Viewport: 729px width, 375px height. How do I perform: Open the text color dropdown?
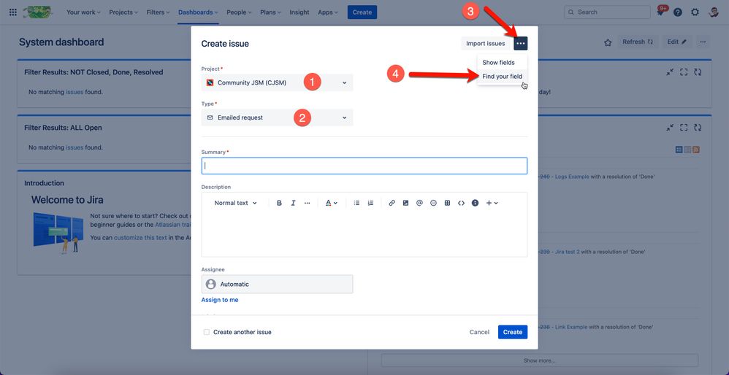tap(331, 203)
